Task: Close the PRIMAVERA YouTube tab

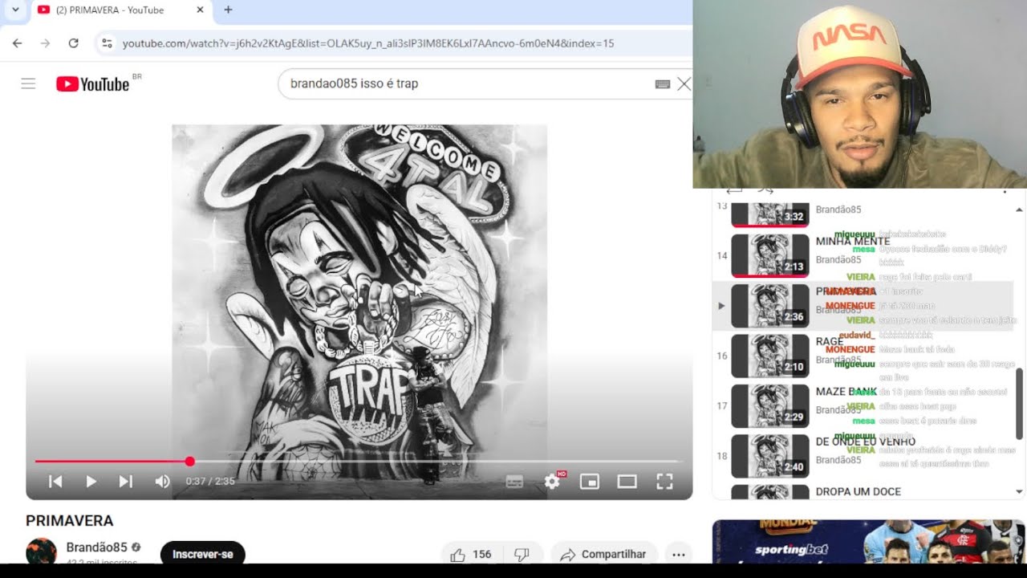Action: [200, 10]
